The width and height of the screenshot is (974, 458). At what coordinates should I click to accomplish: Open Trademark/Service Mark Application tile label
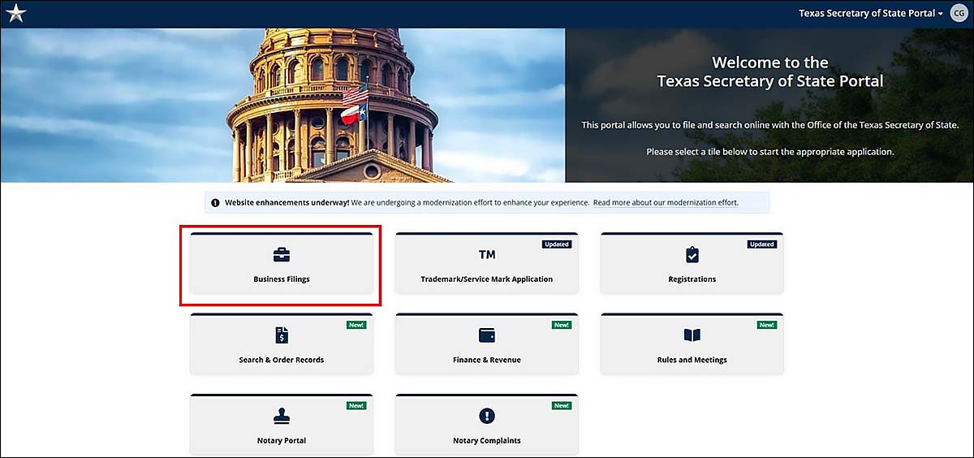coord(487,279)
